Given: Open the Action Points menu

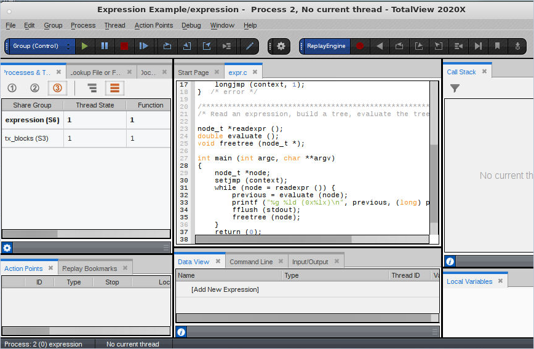Looking at the screenshot, I should (153, 25).
